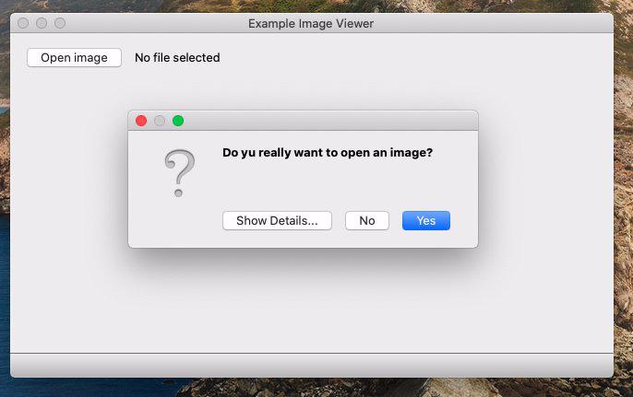The width and height of the screenshot is (633, 397).
Task: Click the Example Image Viewer window title
Action: [x=311, y=23]
